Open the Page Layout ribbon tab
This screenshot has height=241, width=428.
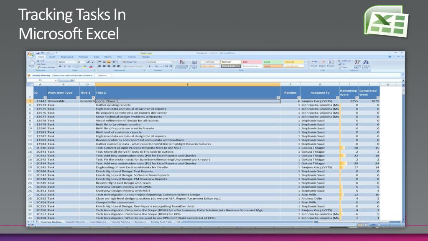(67, 57)
